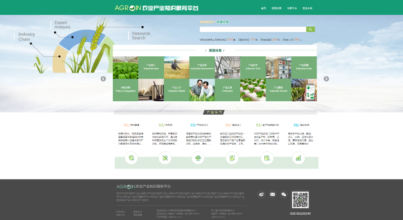Screen dimensions: 403x220
Task: Select the Industrial Input category tile
Action: (151, 67)
